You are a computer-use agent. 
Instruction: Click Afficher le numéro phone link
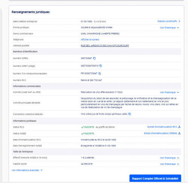90,40
